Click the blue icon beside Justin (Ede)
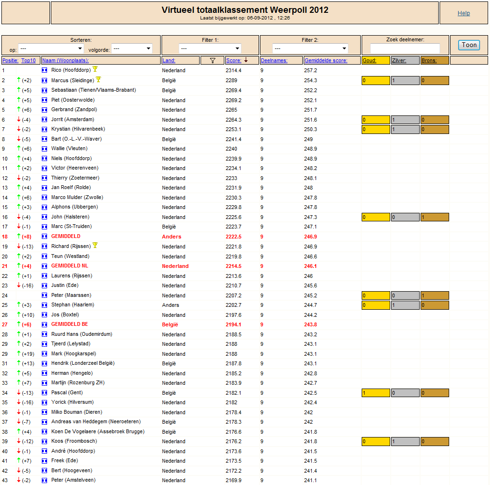This screenshot has height=485, width=490. (44, 285)
